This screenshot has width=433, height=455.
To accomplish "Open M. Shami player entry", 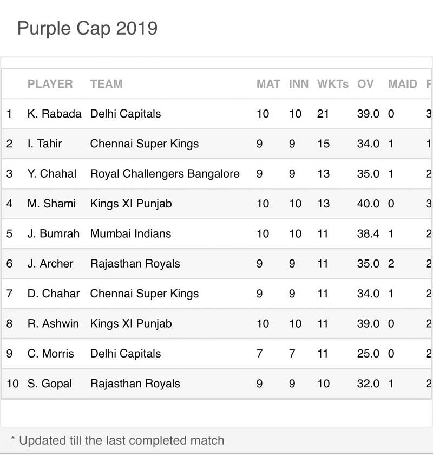I will 51,204.
